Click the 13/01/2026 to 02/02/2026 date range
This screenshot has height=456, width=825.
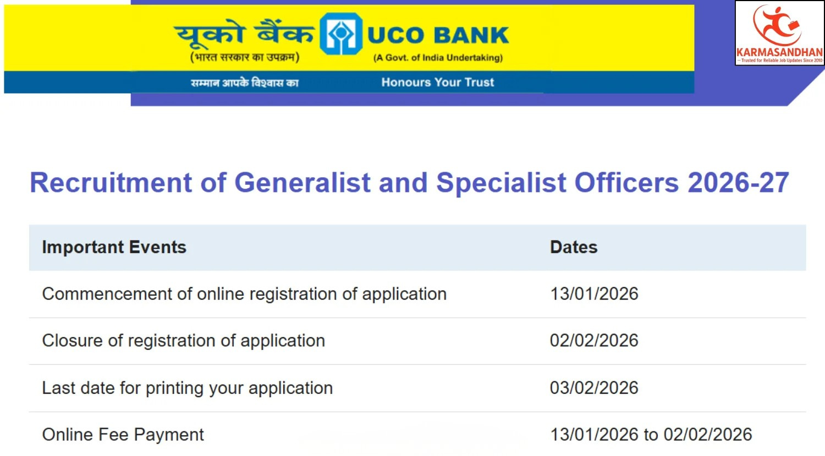coord(651,435)
